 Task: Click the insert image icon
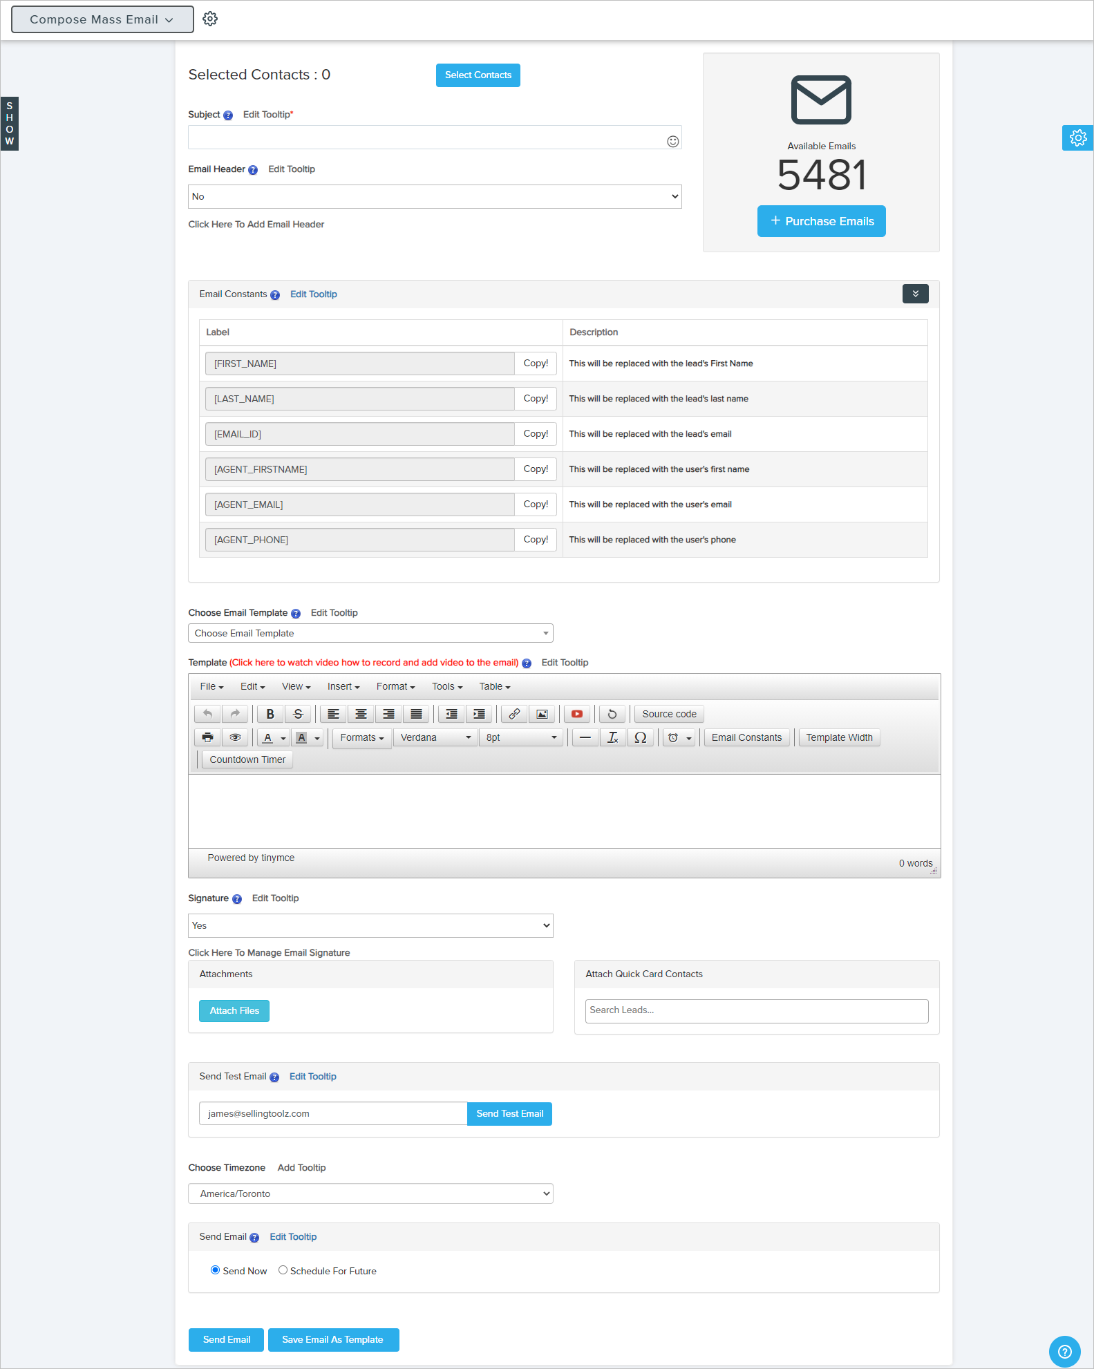pos(542,714)
